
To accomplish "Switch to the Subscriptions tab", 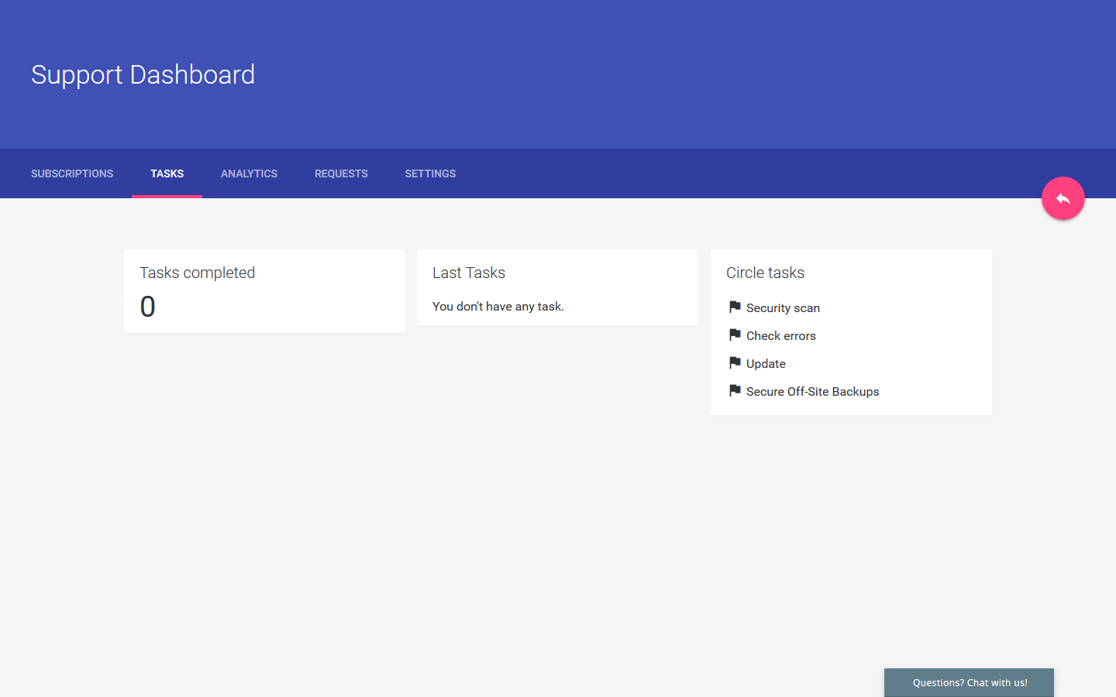I will click(x=72, y=173).
